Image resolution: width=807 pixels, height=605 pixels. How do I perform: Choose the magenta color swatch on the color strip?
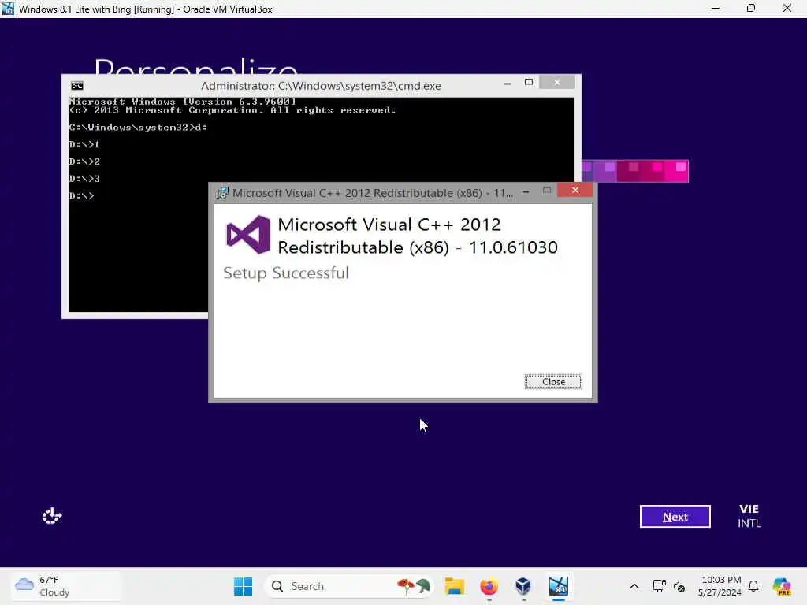653,171
